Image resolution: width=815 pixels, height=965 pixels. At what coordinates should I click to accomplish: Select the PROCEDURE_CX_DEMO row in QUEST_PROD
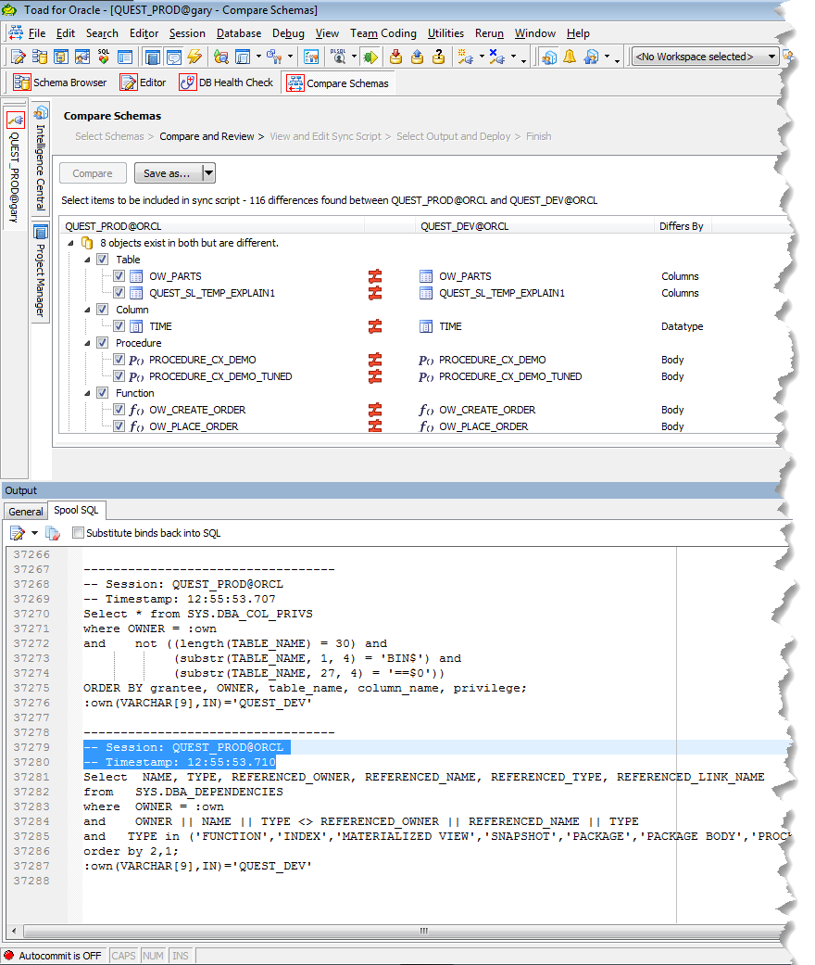[x=203, y=360]
